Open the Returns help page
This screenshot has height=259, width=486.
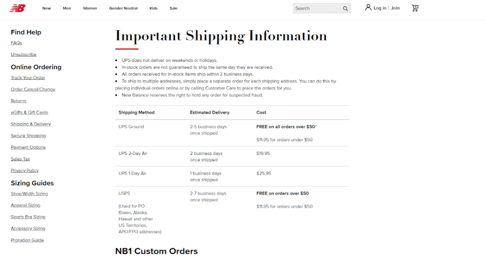point(19,101)
